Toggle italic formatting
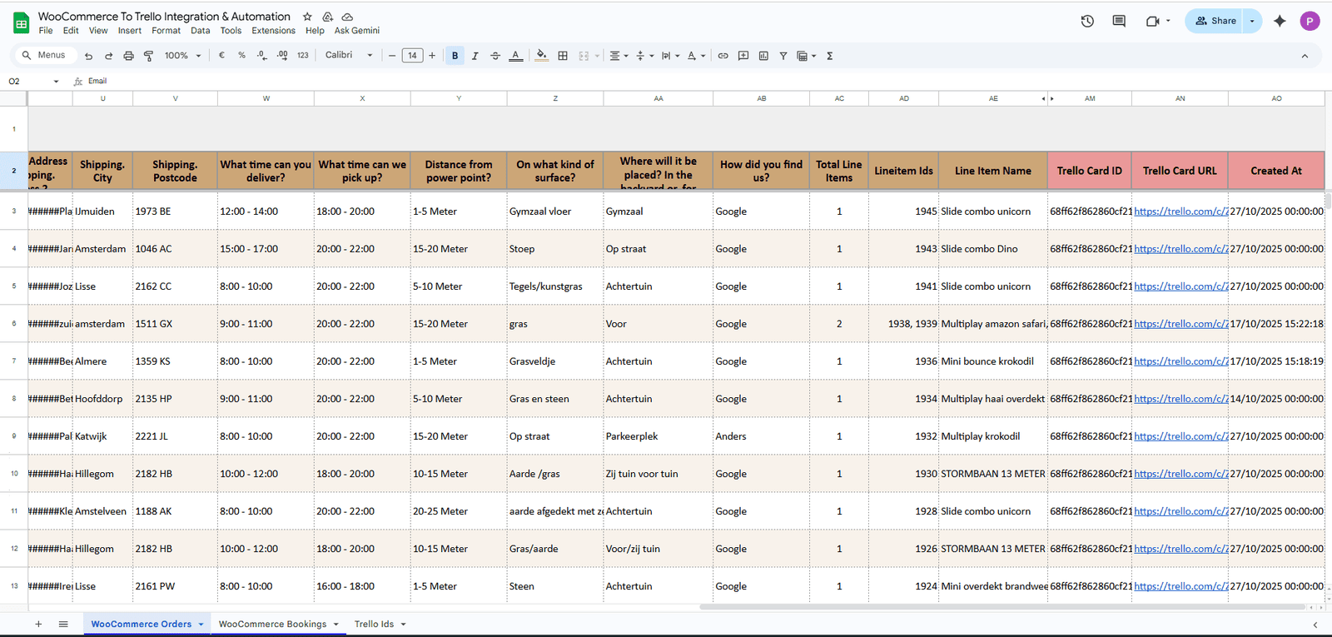Image resolution: width=1332 pixels, height=637 pixels. point(475,56)
